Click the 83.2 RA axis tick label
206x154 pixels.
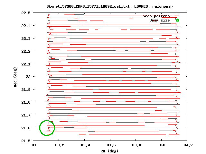(x=60, y=145)
